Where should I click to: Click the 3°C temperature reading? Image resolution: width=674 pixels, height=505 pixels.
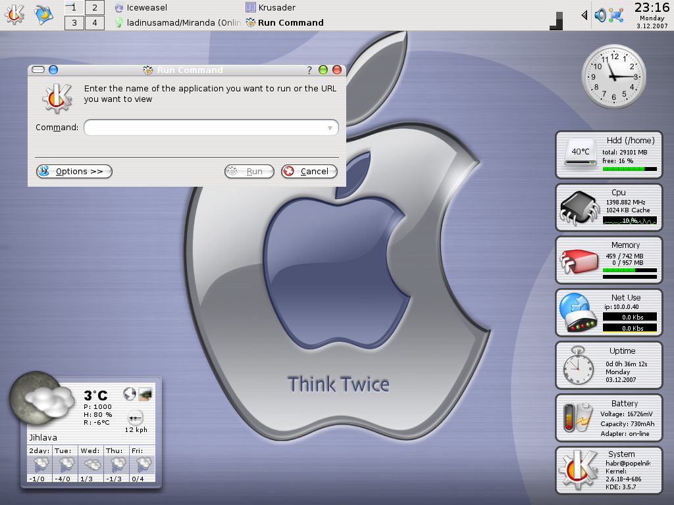(95, 395)
